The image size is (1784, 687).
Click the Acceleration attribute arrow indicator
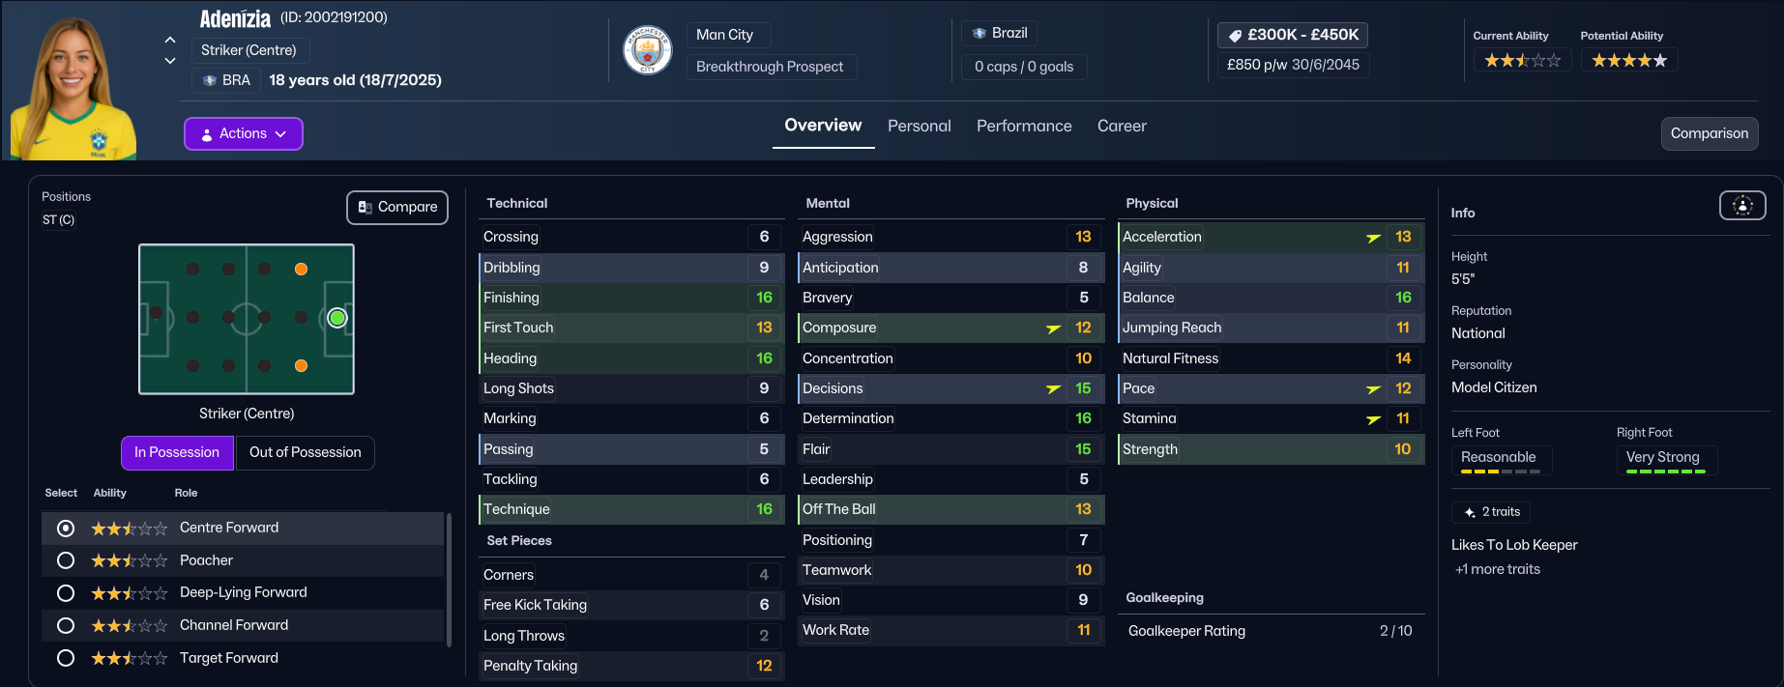(1373, 238)
